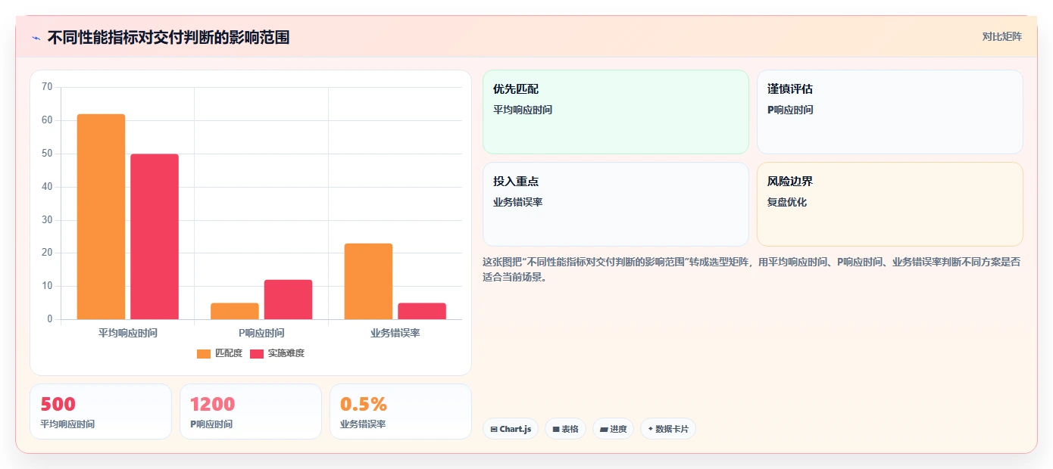Click the 实施难度 legend text
The height and width of the screenshot is (469, 1053).
click(x=286, y=353)
